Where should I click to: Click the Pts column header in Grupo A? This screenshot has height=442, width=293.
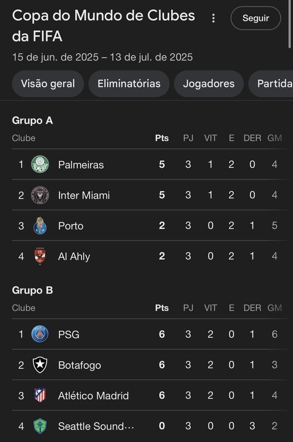pyautogui.click(x=162, y=138)
